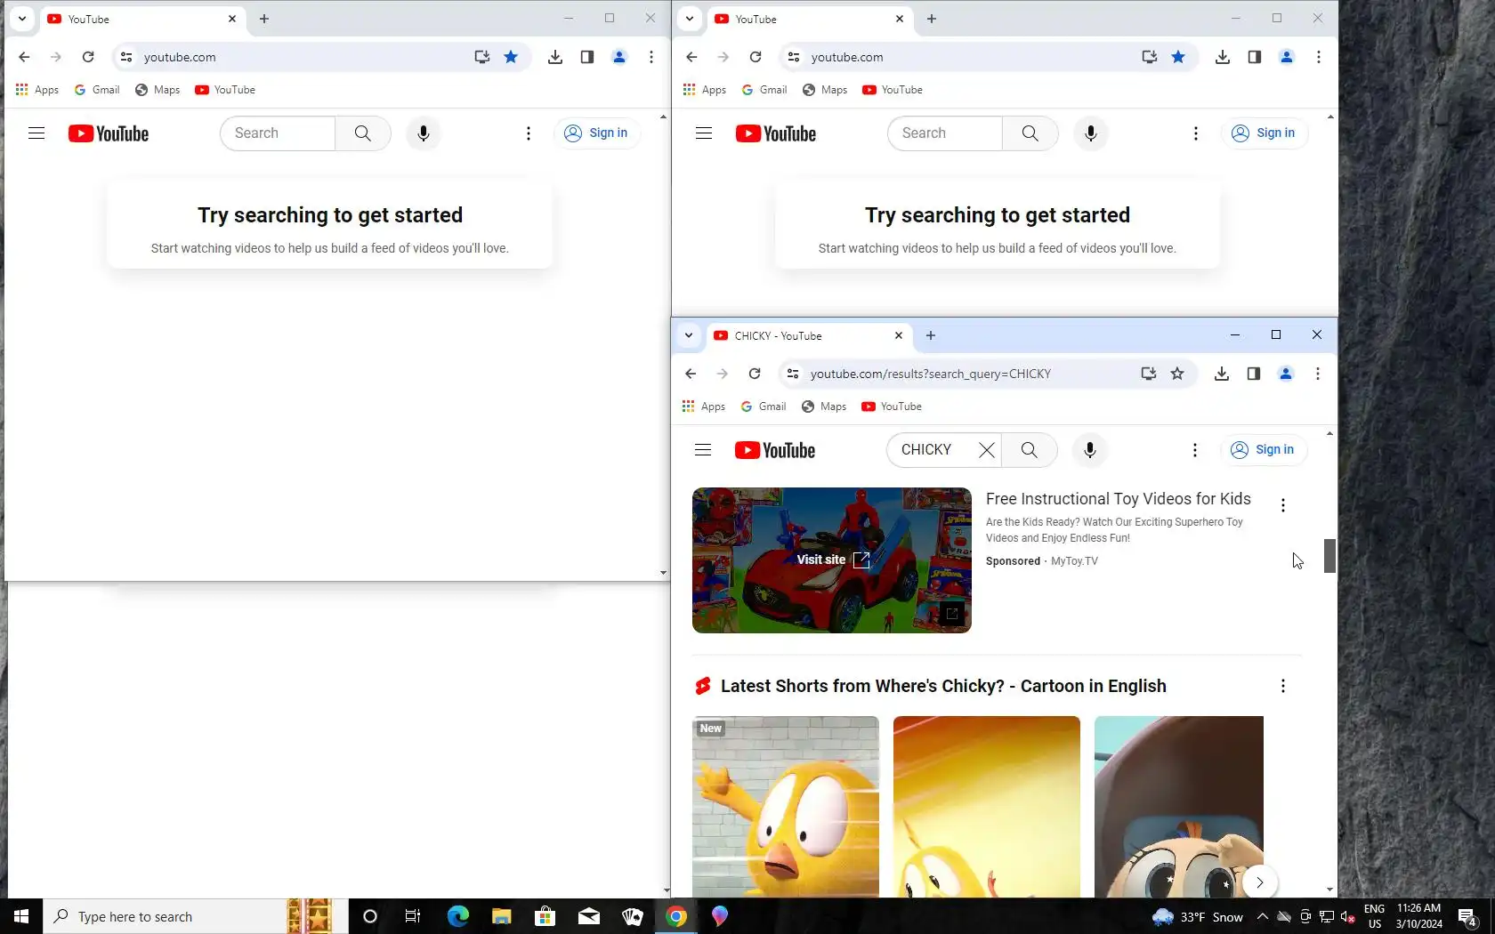Open the Windows notification center
Image resolution: width=1495 pixels, height=934 pixels.
pyautogui.click(x=1467, y=916)
